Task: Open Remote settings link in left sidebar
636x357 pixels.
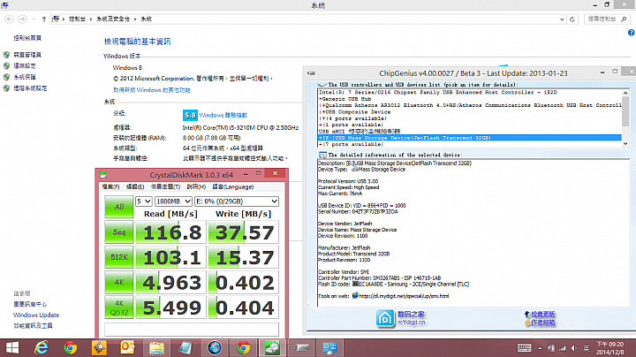Action: point(25,65)
